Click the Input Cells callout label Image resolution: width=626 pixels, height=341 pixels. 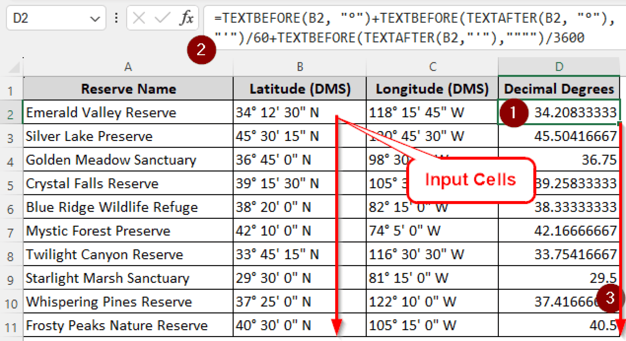(x=471, y=180)
